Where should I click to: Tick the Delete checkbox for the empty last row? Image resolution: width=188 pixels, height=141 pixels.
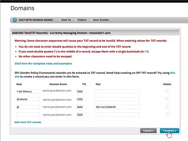[167, 115]
